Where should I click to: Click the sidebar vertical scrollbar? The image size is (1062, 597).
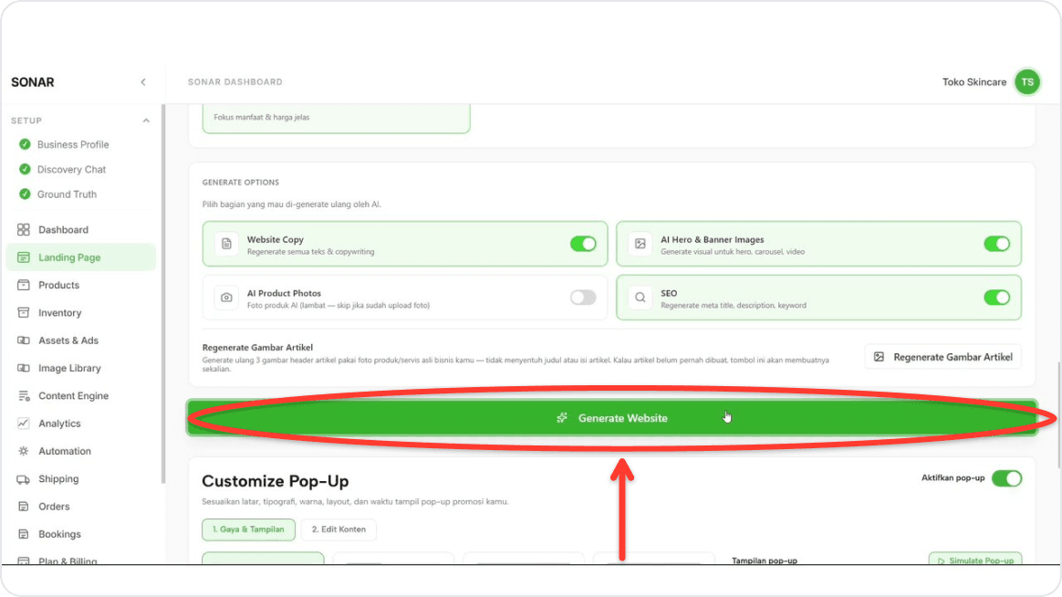(x=162, y=294)
